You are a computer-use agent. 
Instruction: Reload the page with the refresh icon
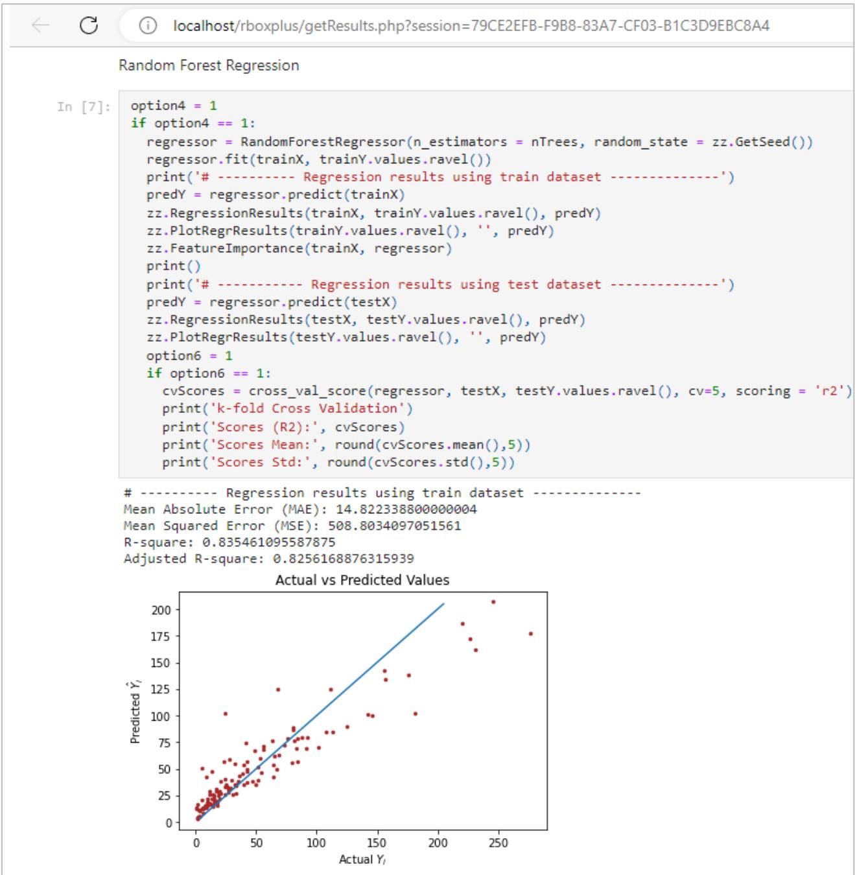tap(88, 26)
